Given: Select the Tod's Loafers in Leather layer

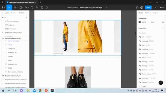Looking at the screenshot, I should (x=16, y=72).
